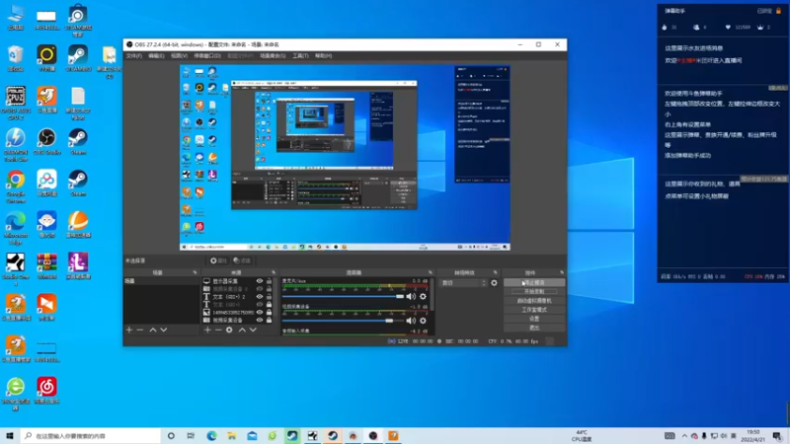Viewport: 790px width, 444px height.
Task: Mute the second mixer channel speaker icon
Action: pos(411,320)
